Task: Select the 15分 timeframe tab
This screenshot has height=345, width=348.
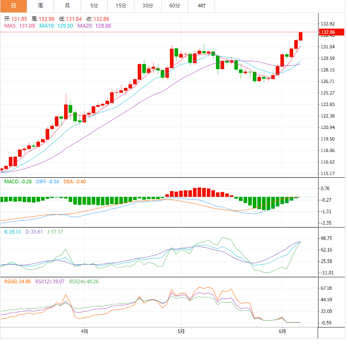Action: pos(121,6)
